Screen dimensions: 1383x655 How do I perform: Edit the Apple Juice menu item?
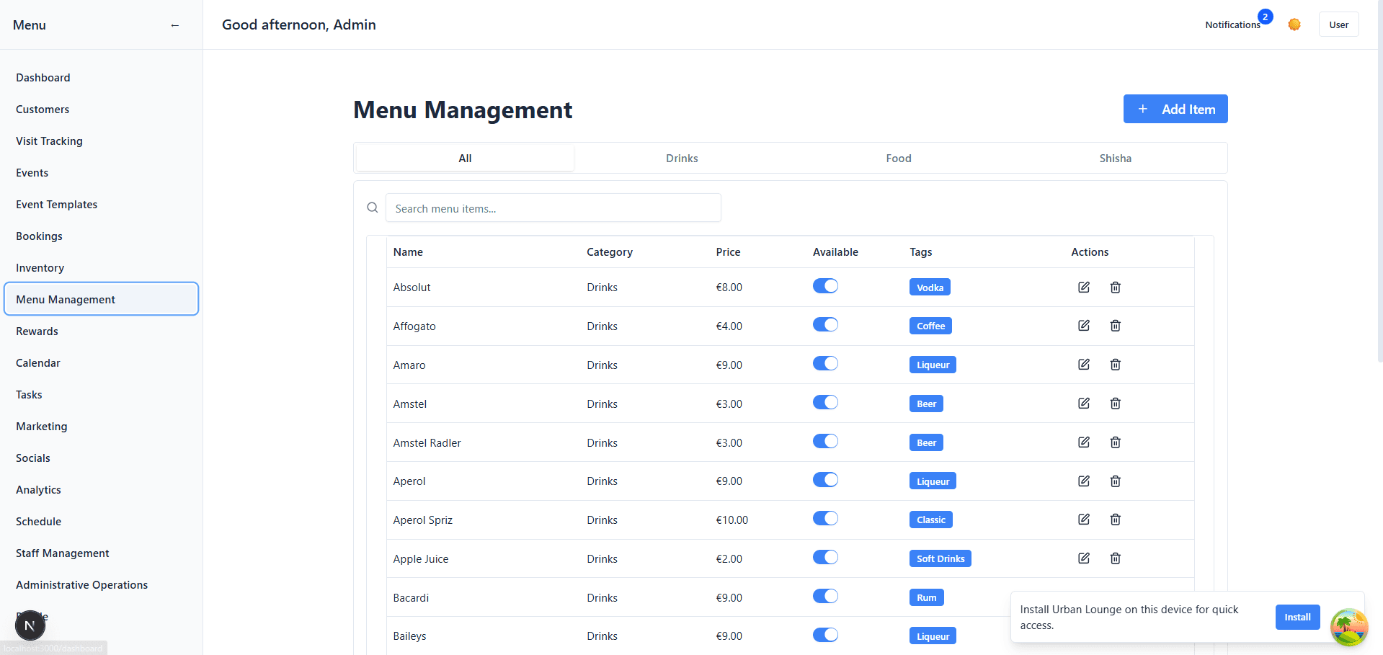click(1083, 558)
